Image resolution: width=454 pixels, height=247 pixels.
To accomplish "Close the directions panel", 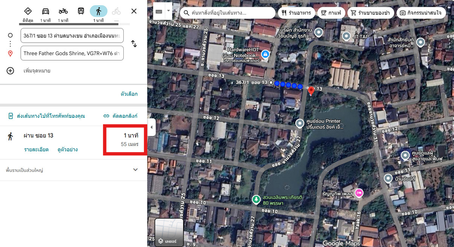I will click(x=134, y=11).
